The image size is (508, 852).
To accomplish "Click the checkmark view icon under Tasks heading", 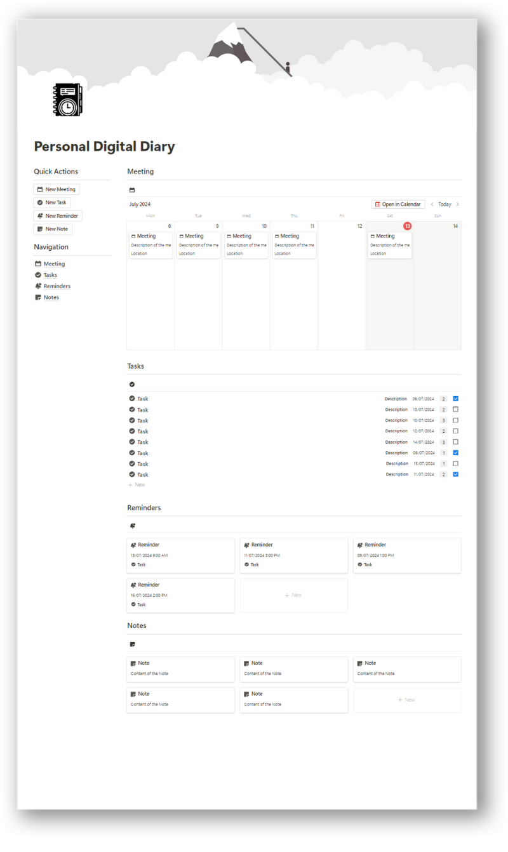I will tap(132, 385).
